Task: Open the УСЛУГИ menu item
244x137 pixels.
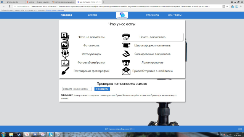Action: tap(92, 15)
